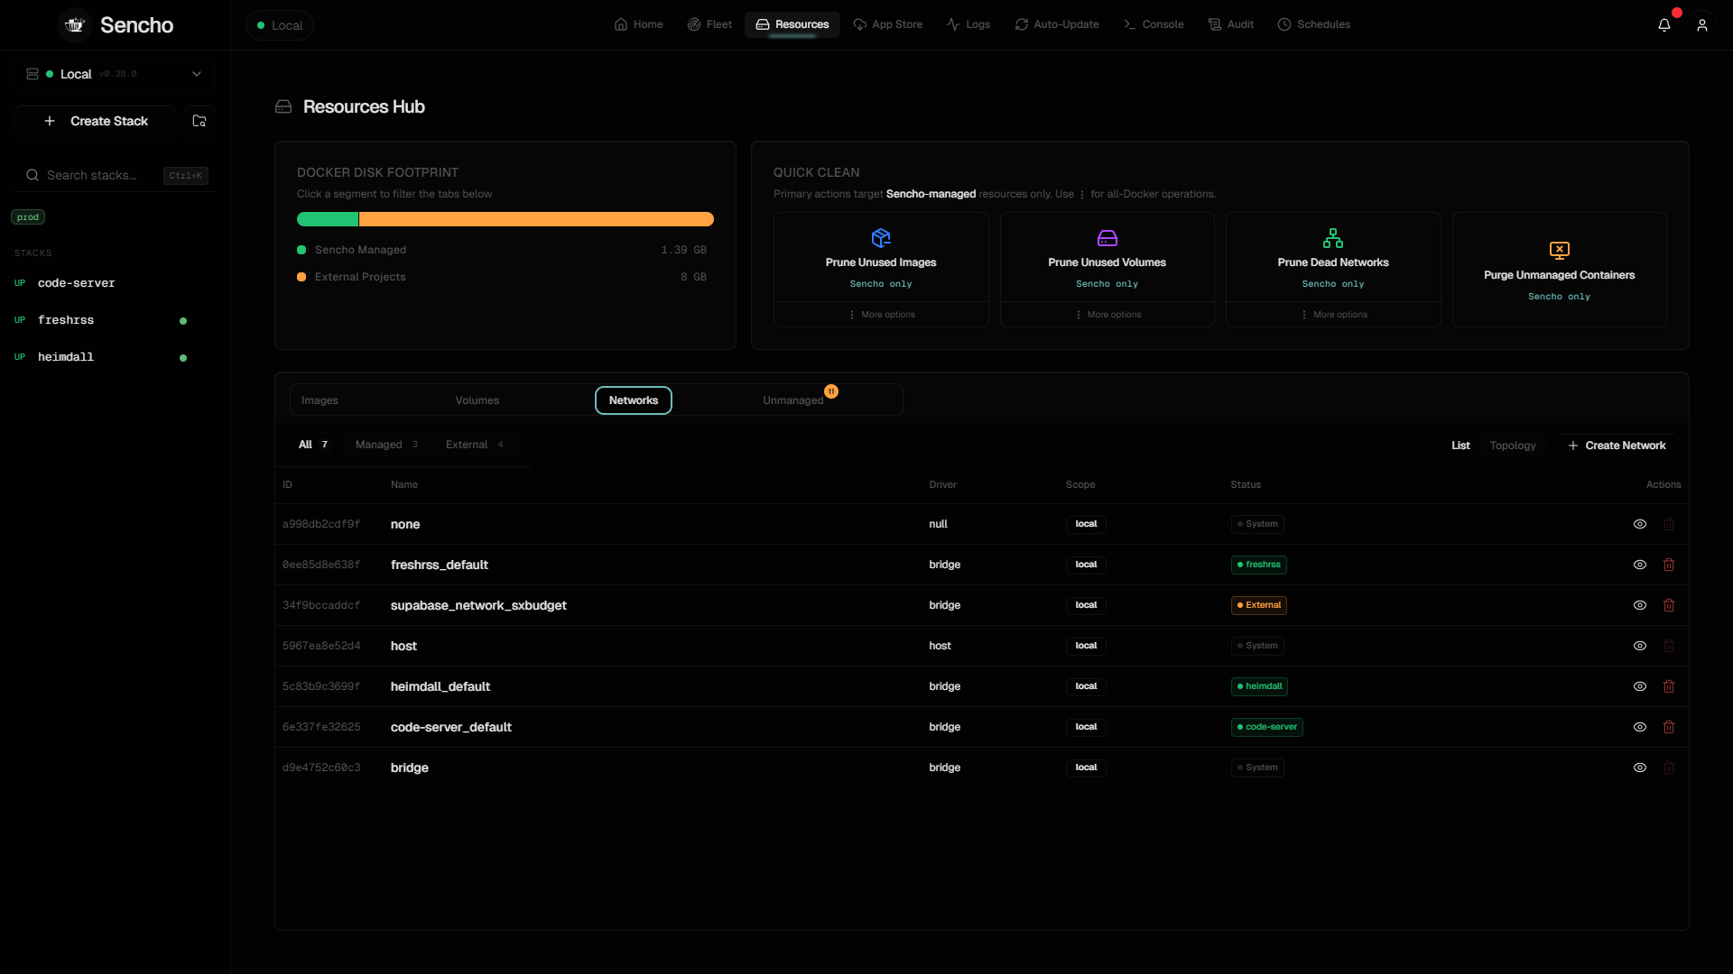Select the Resources nav item
The height and width of the screenshot is (974, 1733).
(x=792, y=24)
